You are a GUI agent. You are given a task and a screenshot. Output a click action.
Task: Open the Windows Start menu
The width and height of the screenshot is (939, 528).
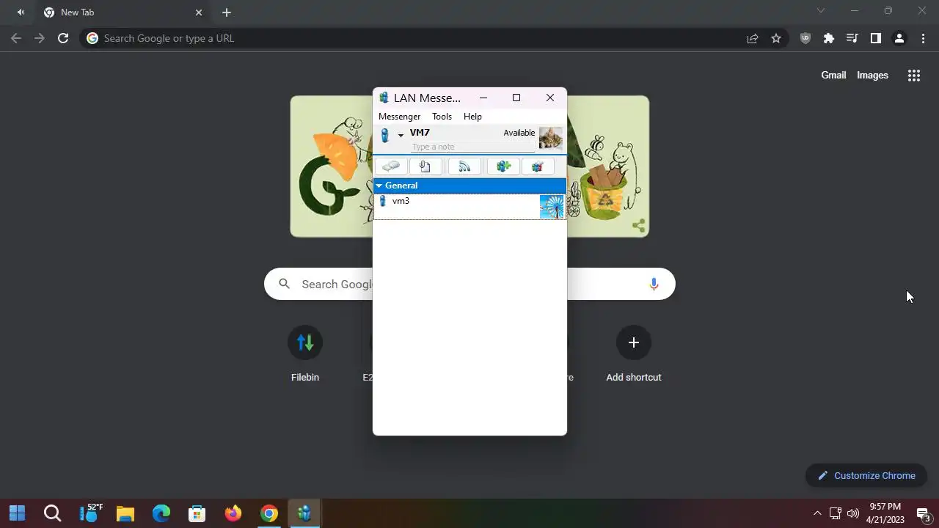(17, 513)
